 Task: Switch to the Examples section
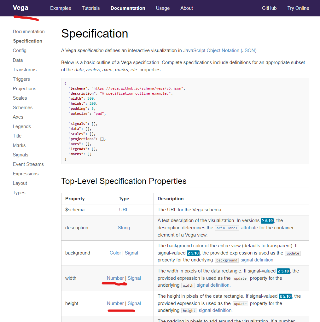[60, 8]
